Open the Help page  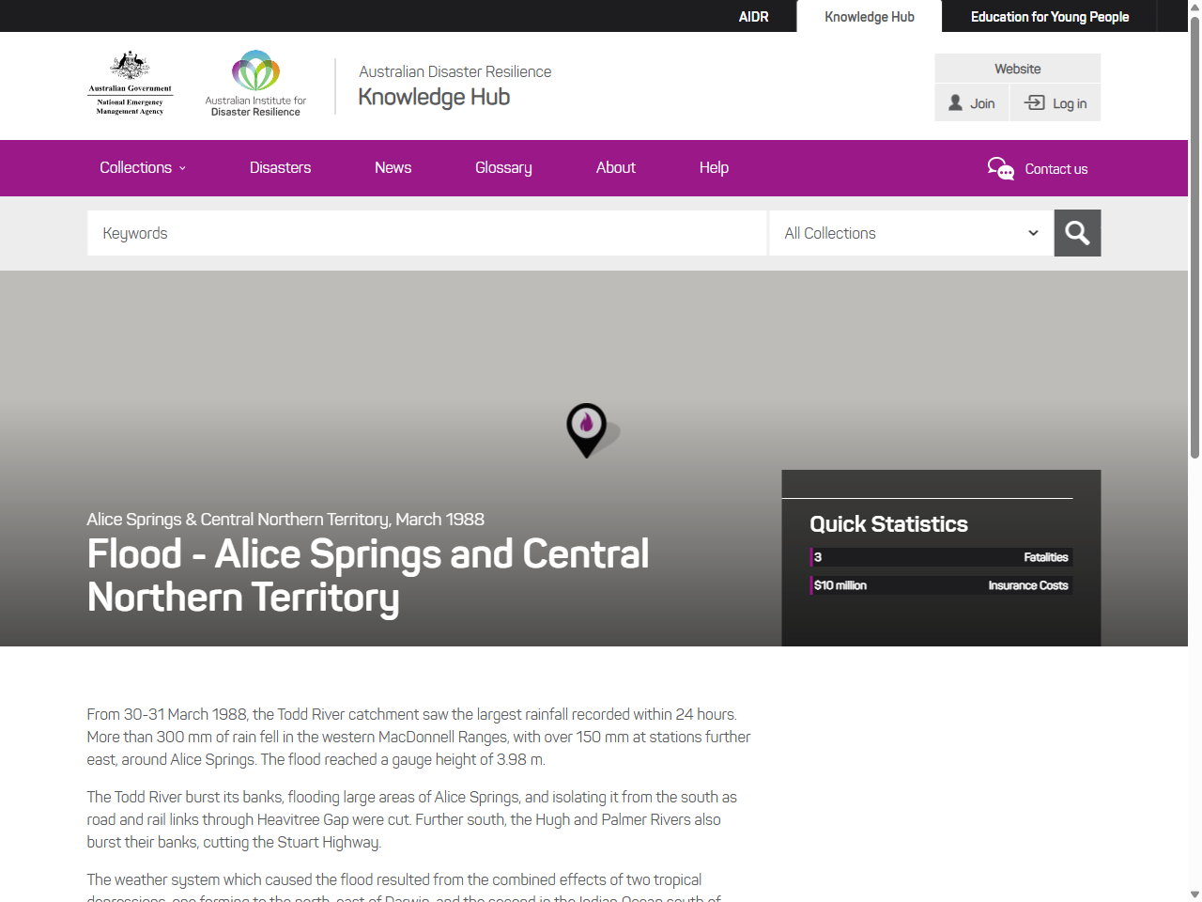point(714,168)
